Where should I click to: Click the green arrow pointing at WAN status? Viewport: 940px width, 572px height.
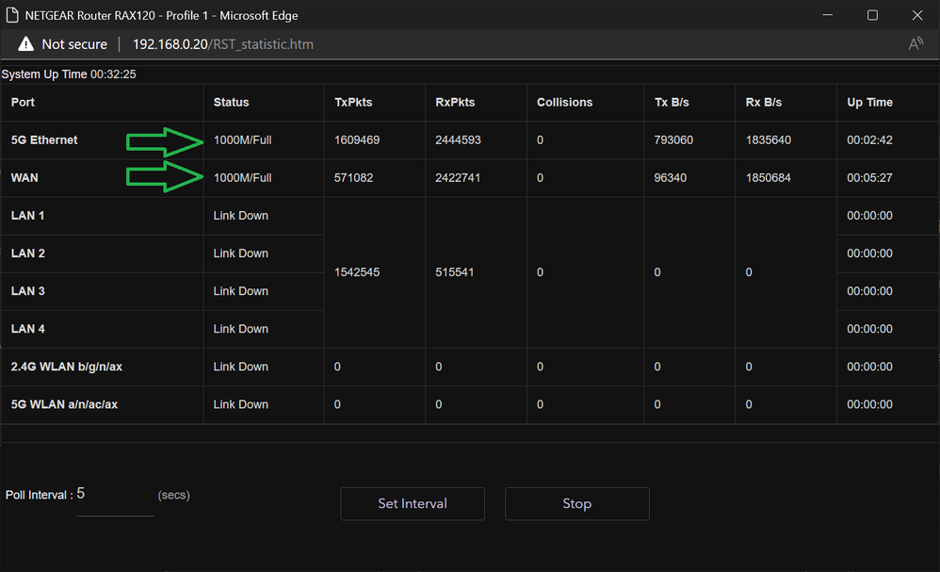(x=166, y=176)
